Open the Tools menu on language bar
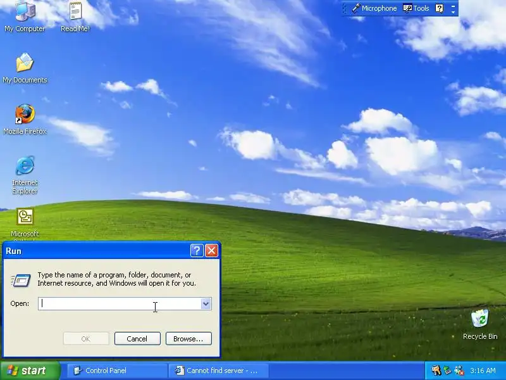The width and height of the screenshot is (506, 380). click(x=416, y=8)
